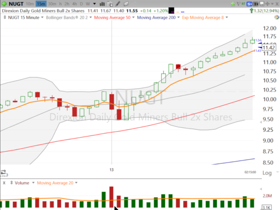Click the bar chart style icon
This screenshot has width=280, height=210.
pos(102,4)
